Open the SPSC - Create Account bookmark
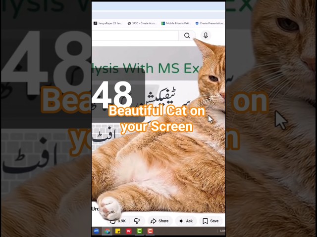Viewport: 317px width, 237px height. [x=142, y=23]
